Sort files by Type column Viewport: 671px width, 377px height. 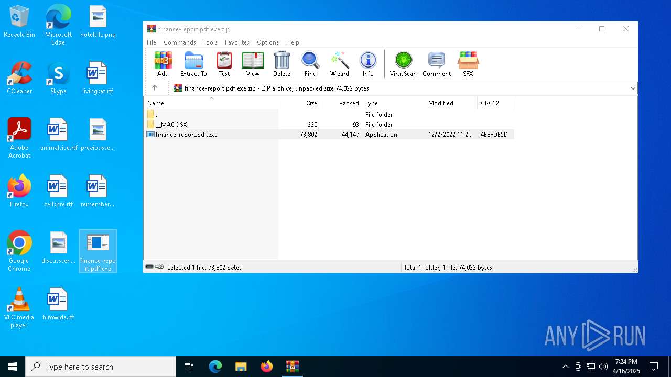(x=393, y=103)
